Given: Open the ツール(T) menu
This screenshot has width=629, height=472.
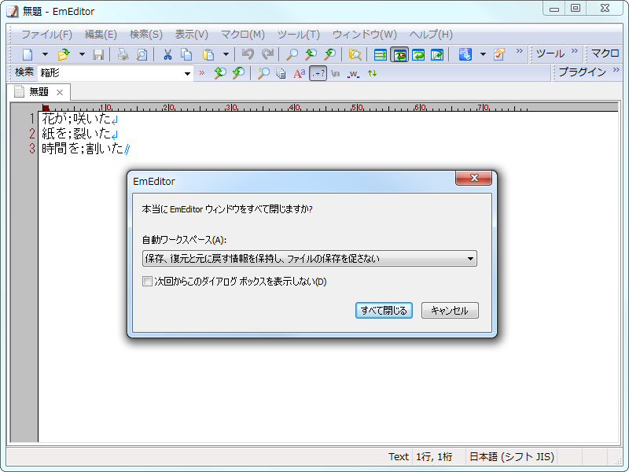Looking at the screenshot, I should point(299,35).
